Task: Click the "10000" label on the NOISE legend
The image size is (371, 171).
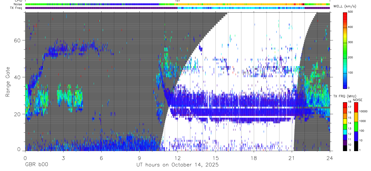Action: pos(363,111)
